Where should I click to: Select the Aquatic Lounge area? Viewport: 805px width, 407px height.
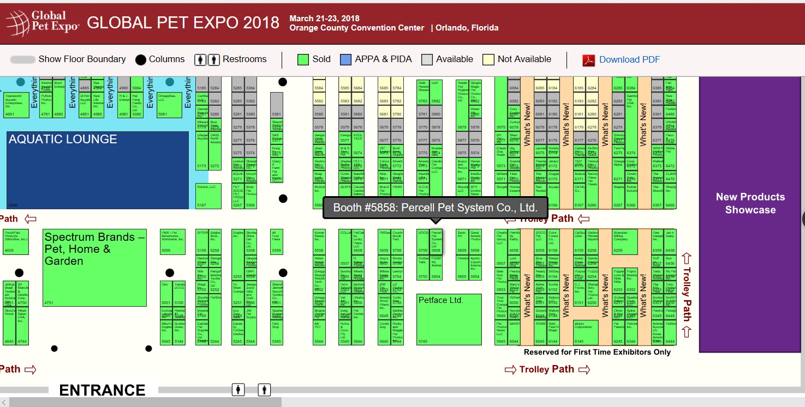pos(97,170)
